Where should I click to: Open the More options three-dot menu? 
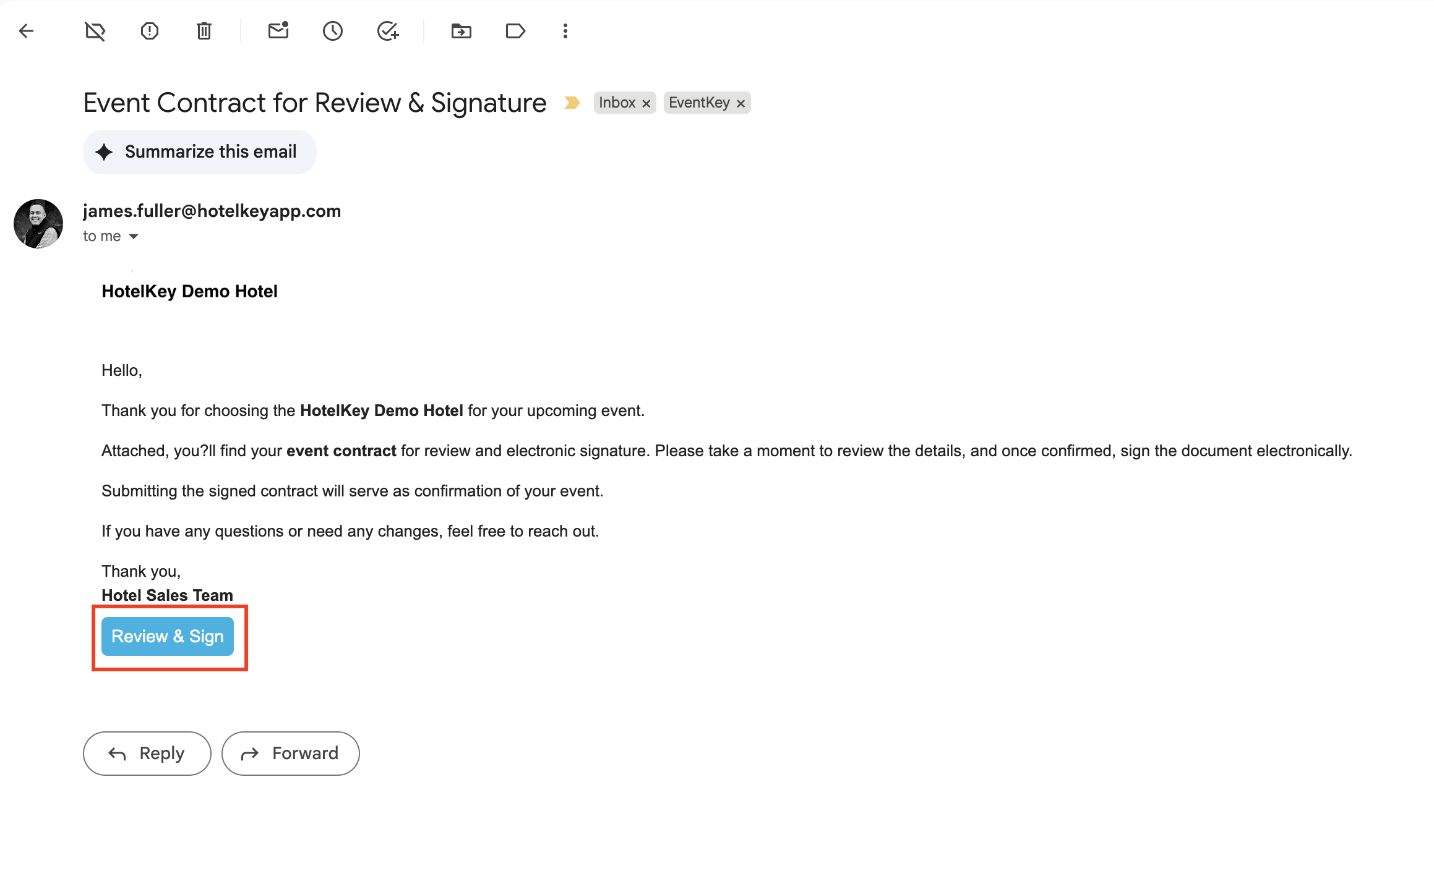(565, 31)
